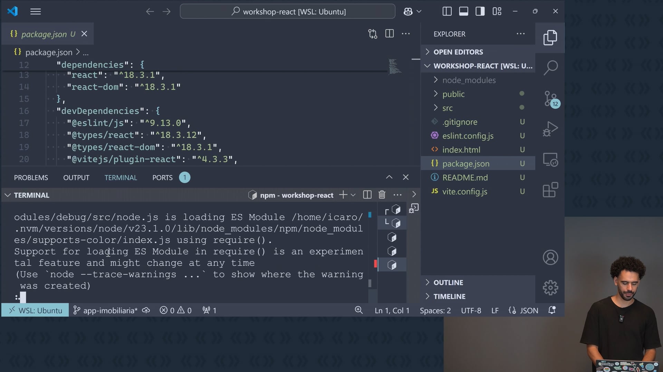Click the editor minimap preview

394,66
